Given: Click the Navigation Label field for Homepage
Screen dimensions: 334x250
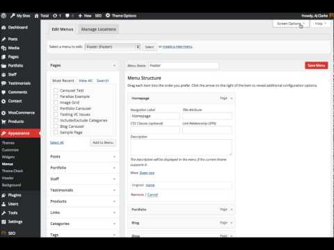Looking at the screenshot, I should pos(155,116).
